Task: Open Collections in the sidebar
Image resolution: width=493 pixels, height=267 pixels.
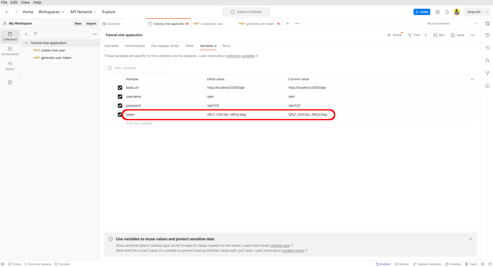Action: point(10,36)
